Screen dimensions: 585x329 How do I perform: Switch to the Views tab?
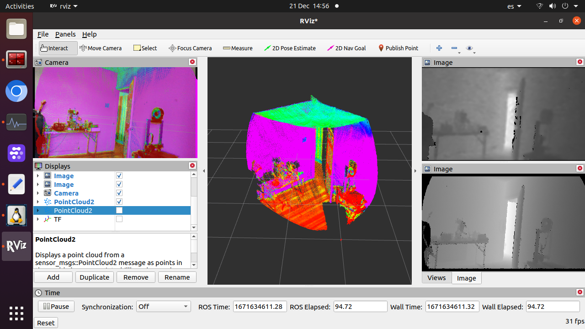click(436, 278)
